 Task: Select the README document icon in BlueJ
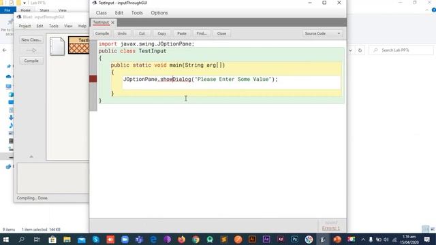(57, 46)
